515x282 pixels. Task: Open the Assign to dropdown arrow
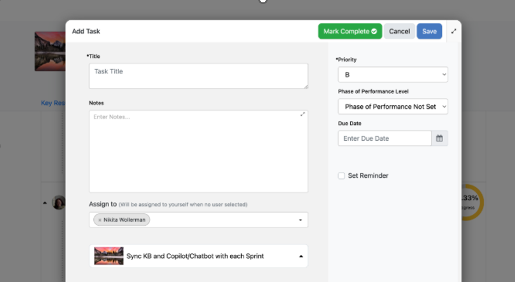300,220
